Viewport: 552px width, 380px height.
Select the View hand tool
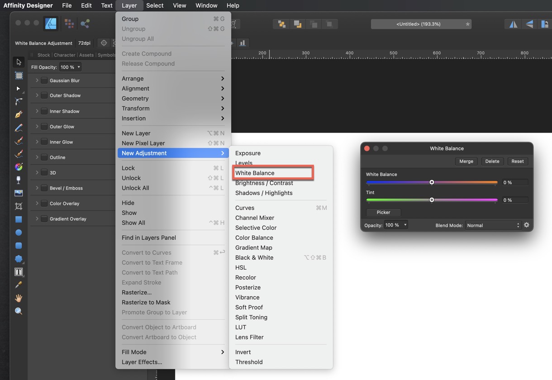pos(19,298)
